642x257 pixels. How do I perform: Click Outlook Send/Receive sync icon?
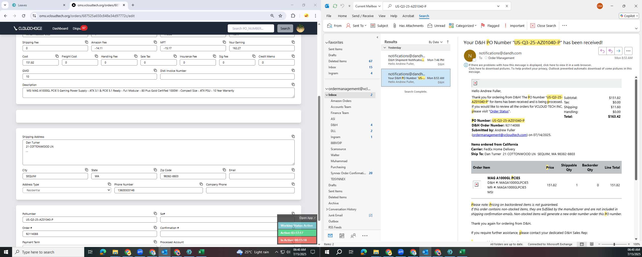tap(335, 6)
